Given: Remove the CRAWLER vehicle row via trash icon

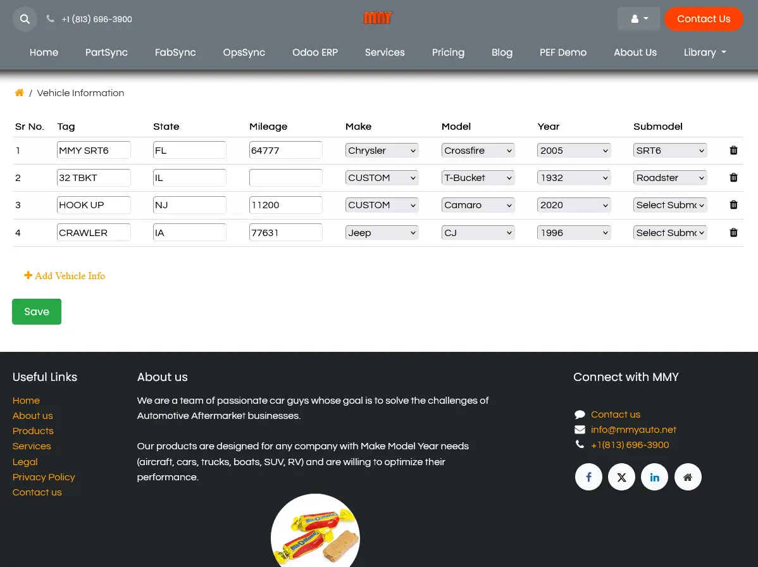Looking at the screenshot, I should tap(733, 233).
